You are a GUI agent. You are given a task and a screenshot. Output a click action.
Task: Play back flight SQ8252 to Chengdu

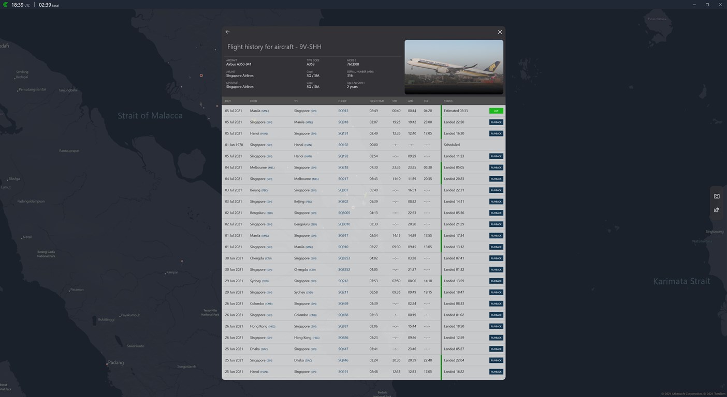pyautogui.click(x=496, y=270)
